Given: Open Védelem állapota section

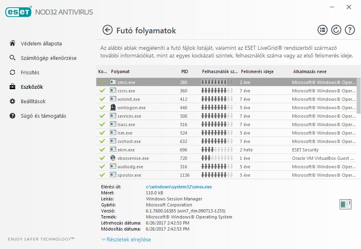Looking at the screenshot, I should click(41, 43).
